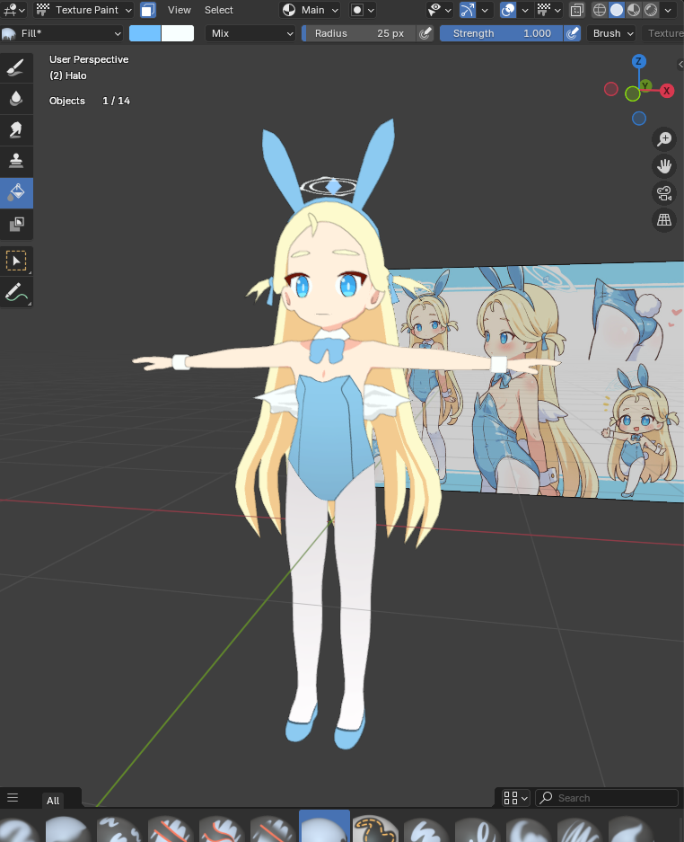Click the green Y axis gizmo

pyautogui.click(x=645, y=86)
